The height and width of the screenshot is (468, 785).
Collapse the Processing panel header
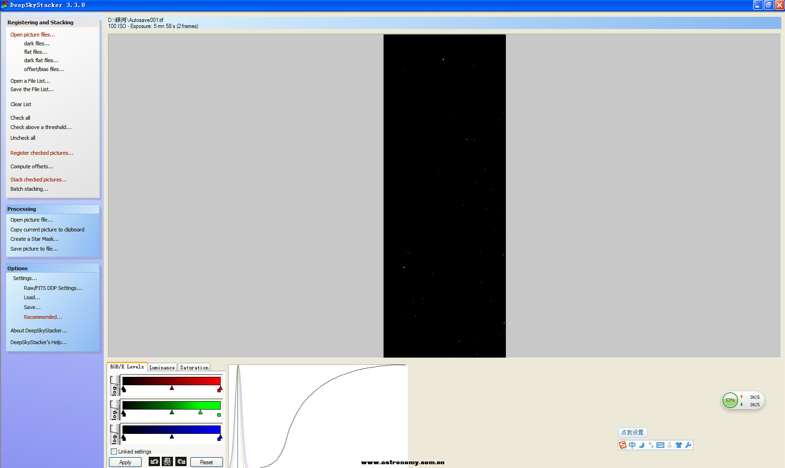[53, 209]
